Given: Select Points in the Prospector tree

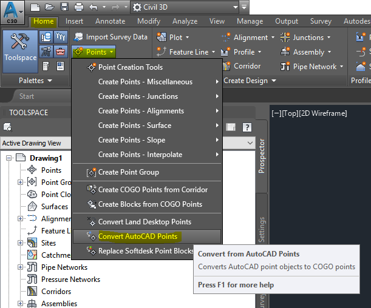Looking at the screenshot, I should coord(51,170).
